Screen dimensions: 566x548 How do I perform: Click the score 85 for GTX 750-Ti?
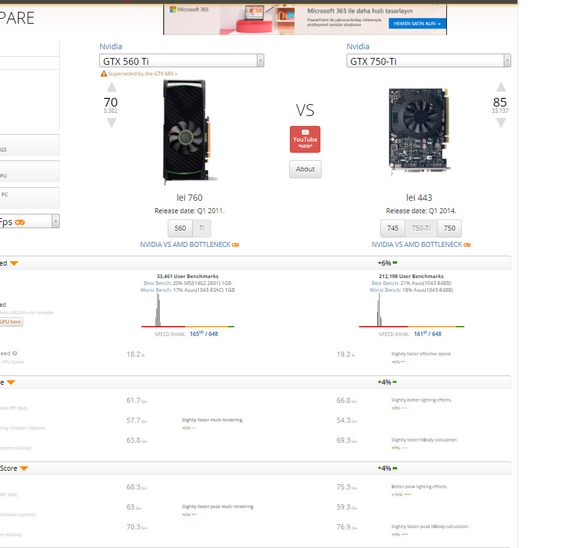pos(500,102)
